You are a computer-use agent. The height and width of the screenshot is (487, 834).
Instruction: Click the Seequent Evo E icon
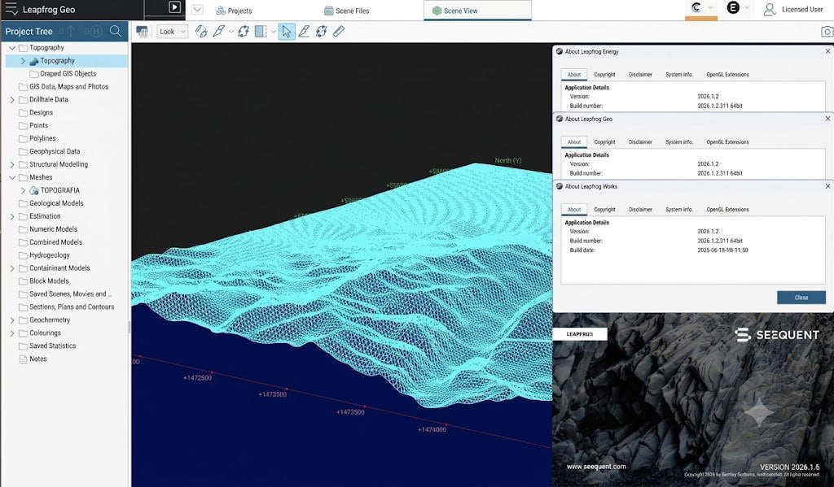[733, 7]
